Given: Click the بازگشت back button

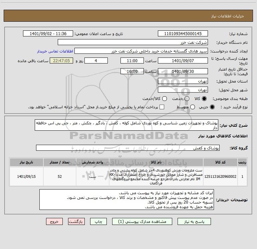Looking at the screenshot, I should coord(76,222).
